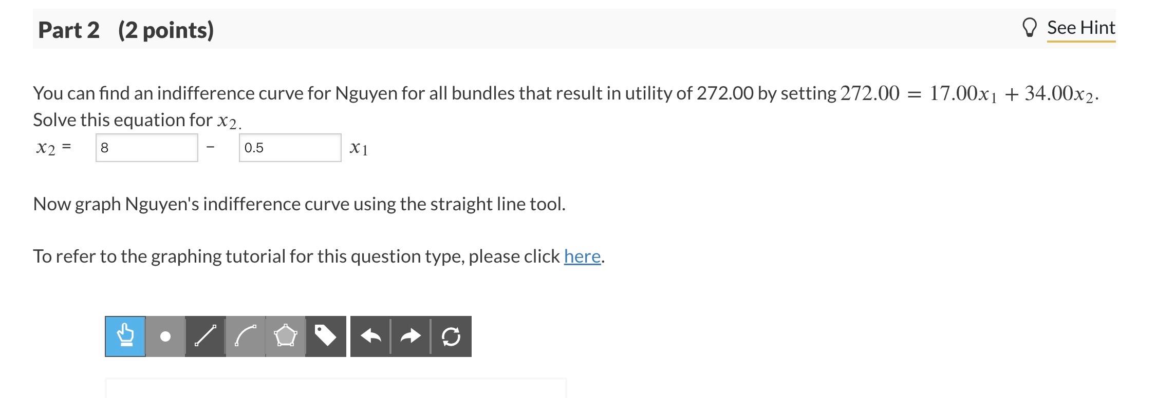This screenshot has height=398, width=1156.
Task: Open the hint via the lightbulb icon
Action: (x=1031, y=27)
